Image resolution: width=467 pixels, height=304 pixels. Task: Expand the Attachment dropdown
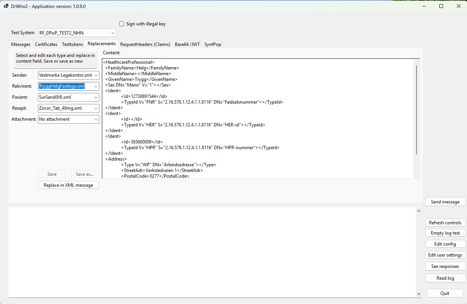click(96, 120)
